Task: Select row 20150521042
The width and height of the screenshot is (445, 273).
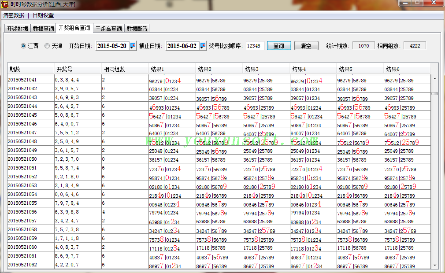Action: tap(219, 89)
